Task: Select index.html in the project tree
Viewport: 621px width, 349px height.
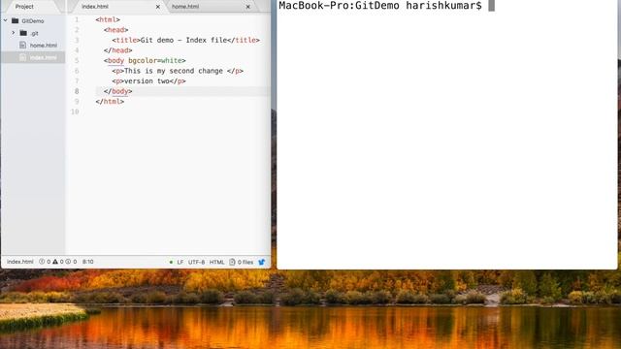Action: click(x=43, y=57)
